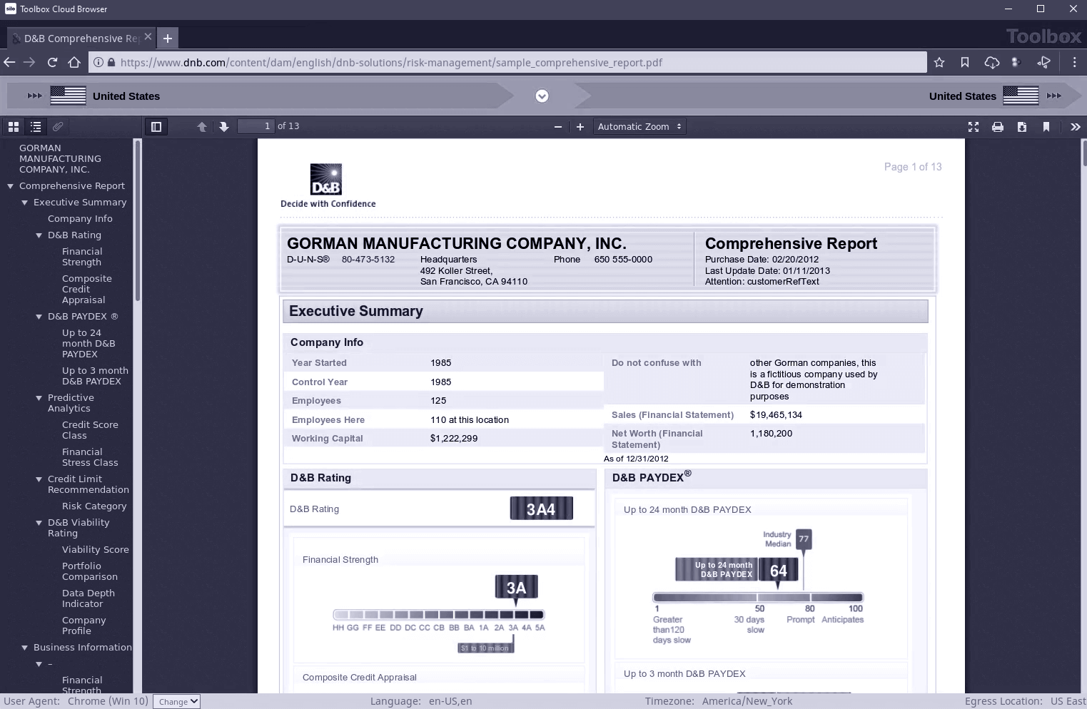
Task: Open the Automatic Zoom dropdown
Action: click(639, 127)
